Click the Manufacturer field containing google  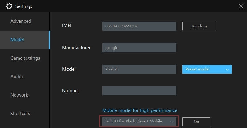click(x=139, y=48)
